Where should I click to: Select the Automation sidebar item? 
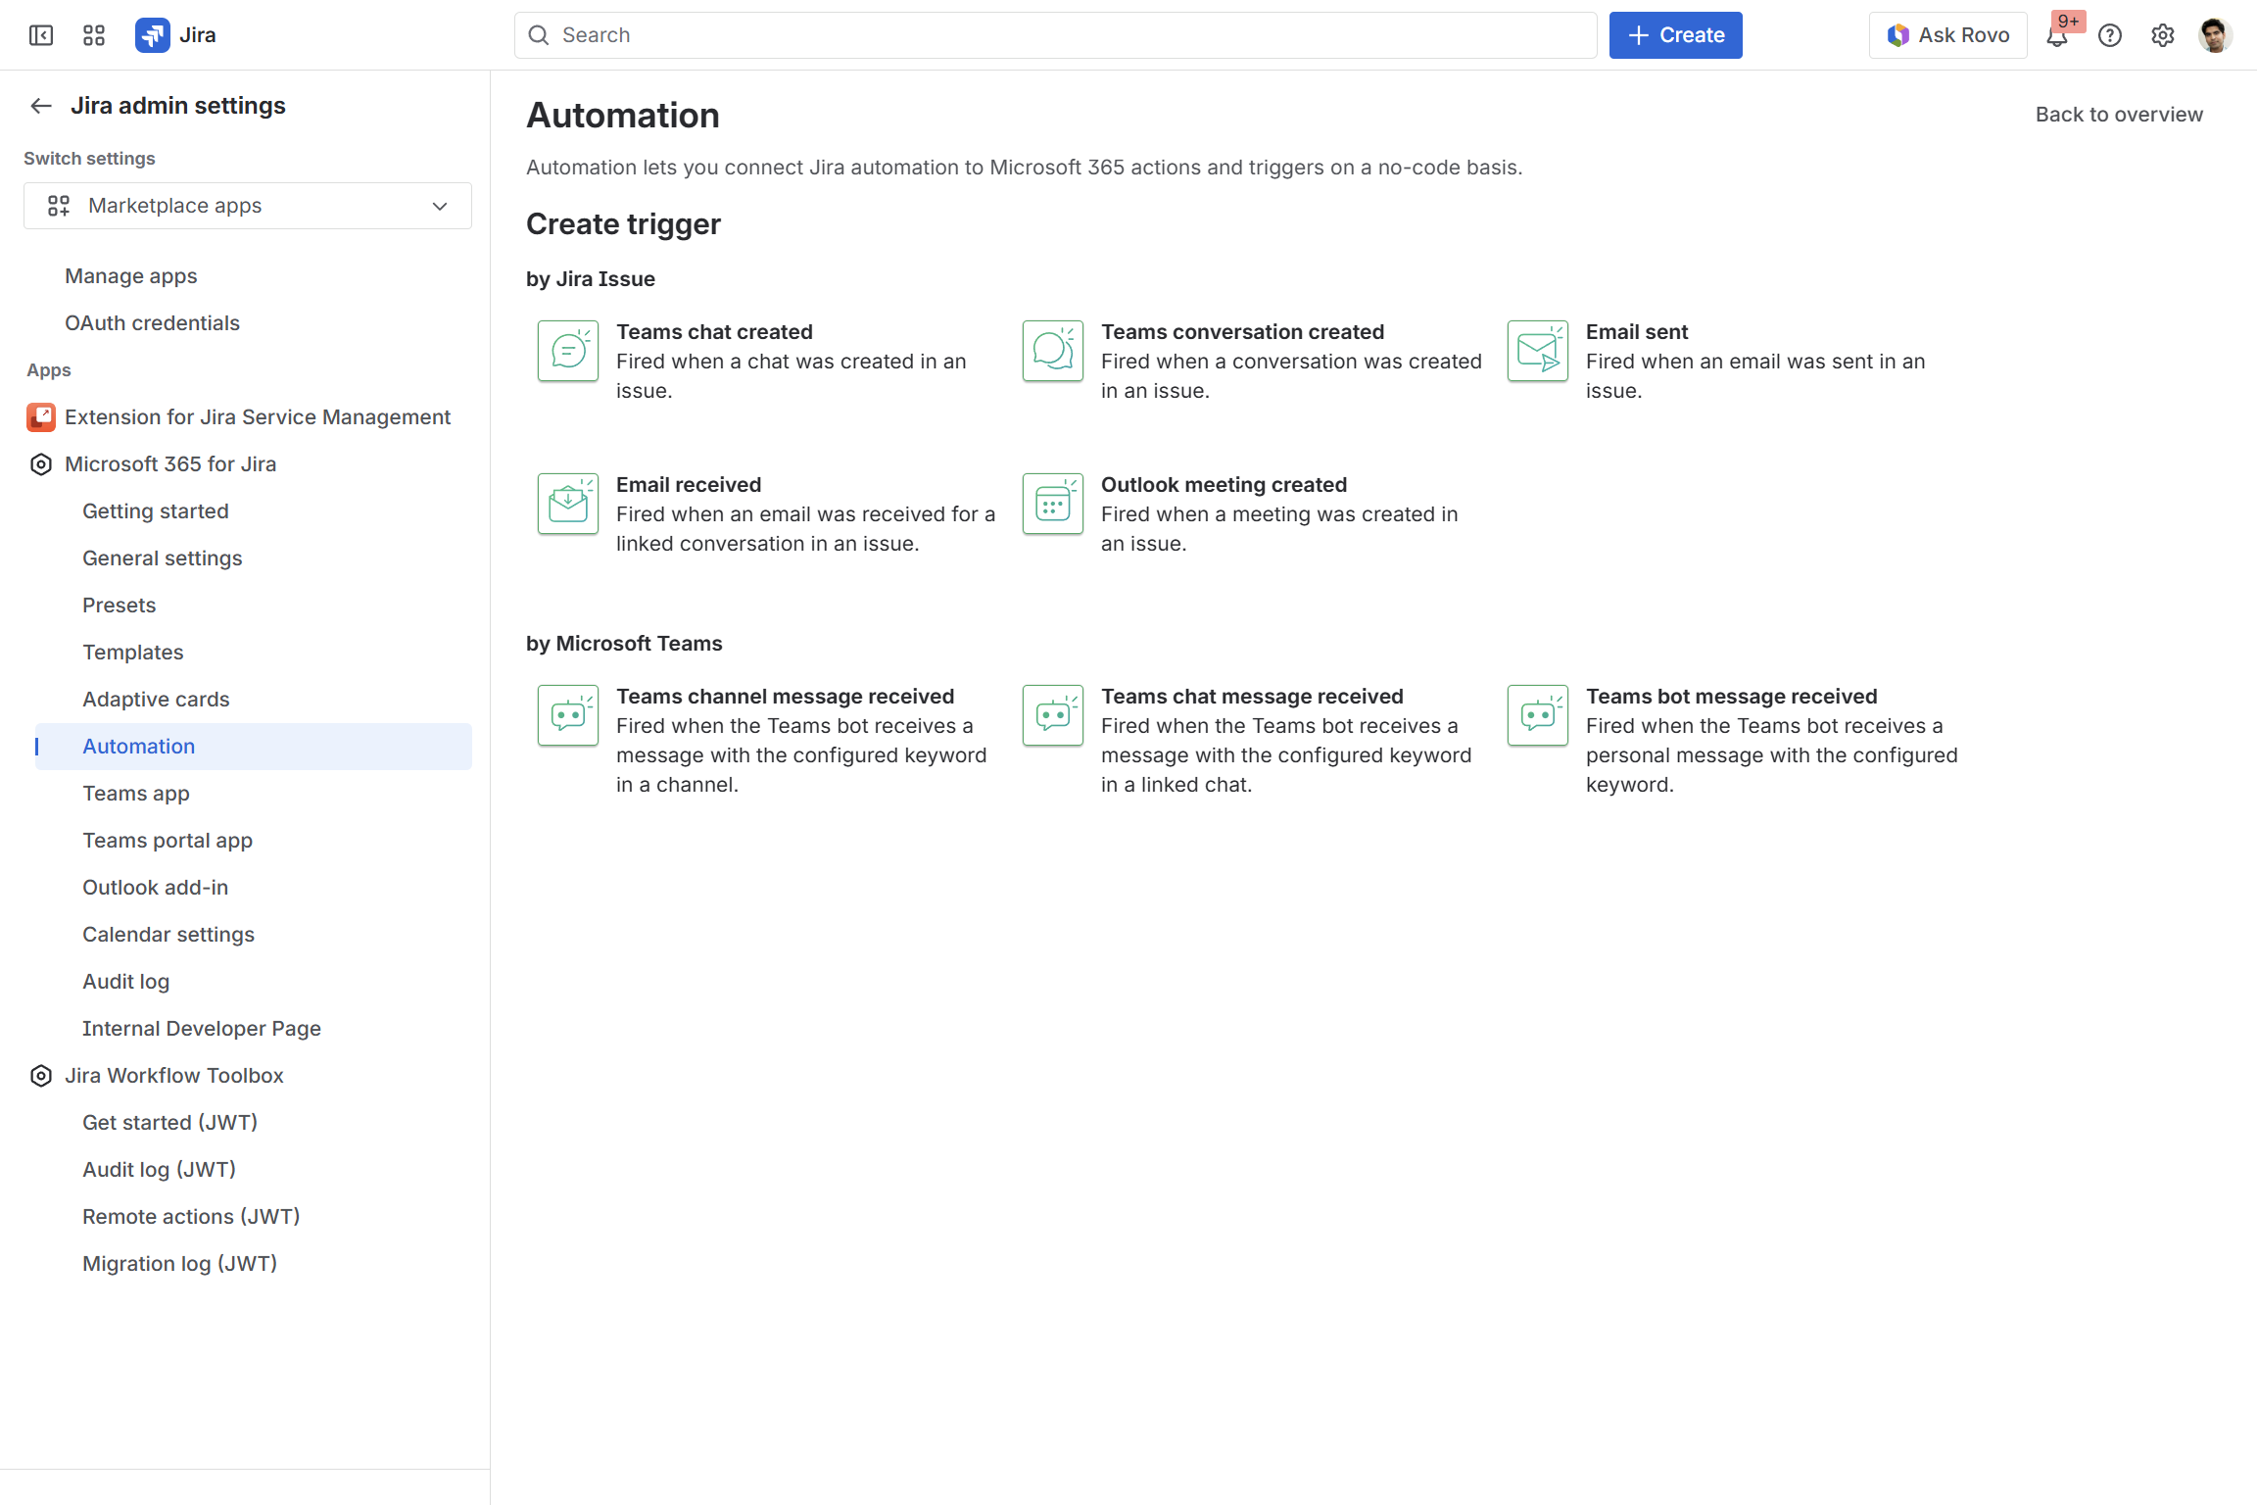(254, 747)
